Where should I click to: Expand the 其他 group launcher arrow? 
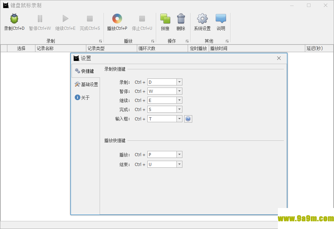coord(227,41)
